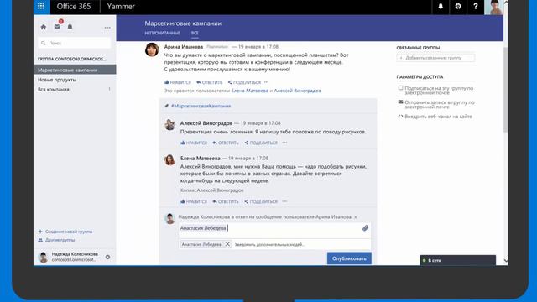Check Подписаться на эту группу по электронной почте

[x=400, y=88]
